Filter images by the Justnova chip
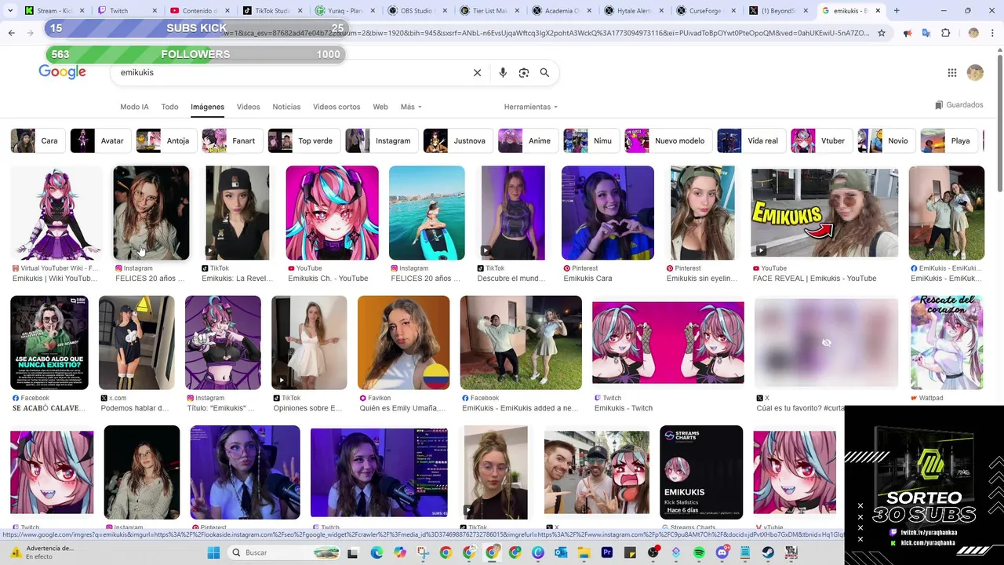Image resolution: width=1004 pixels, height=565 pixels. (457, 140)
